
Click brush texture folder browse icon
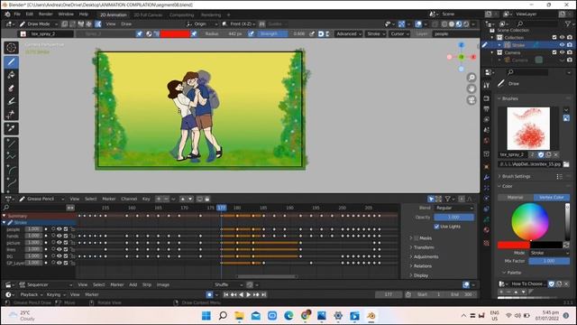(566, 164)
